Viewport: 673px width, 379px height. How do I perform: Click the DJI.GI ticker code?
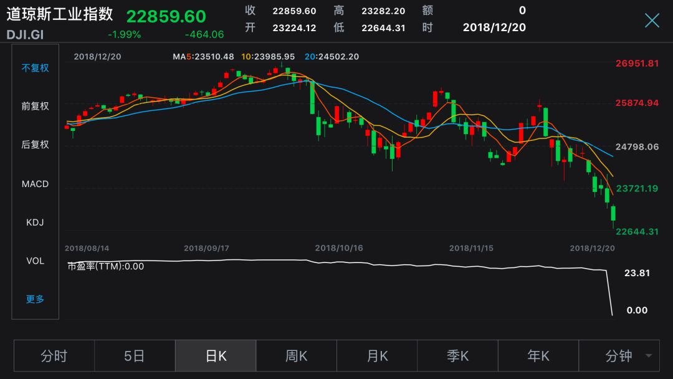point(25,35)
